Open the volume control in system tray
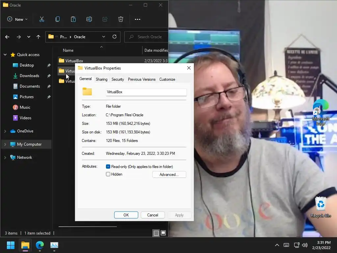Viewport: 337px width, 253px height. click(305, 245)
